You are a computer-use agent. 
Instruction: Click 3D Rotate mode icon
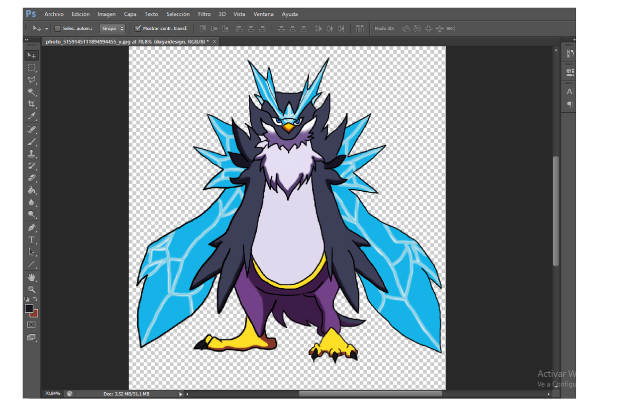coord(406,29)
